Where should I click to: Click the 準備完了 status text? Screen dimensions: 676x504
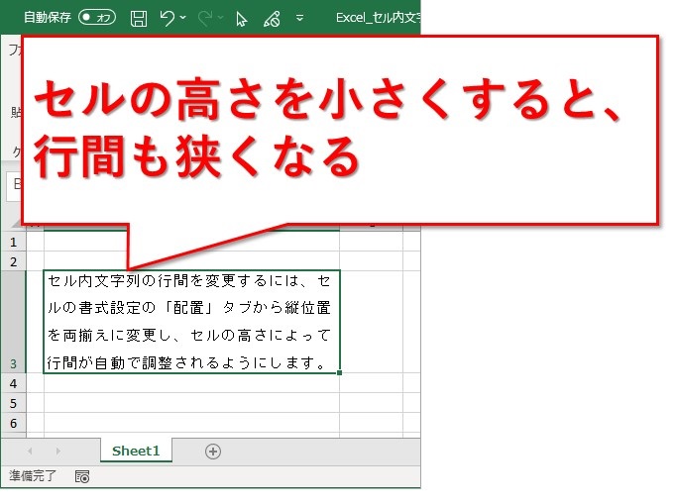point(33,476)
